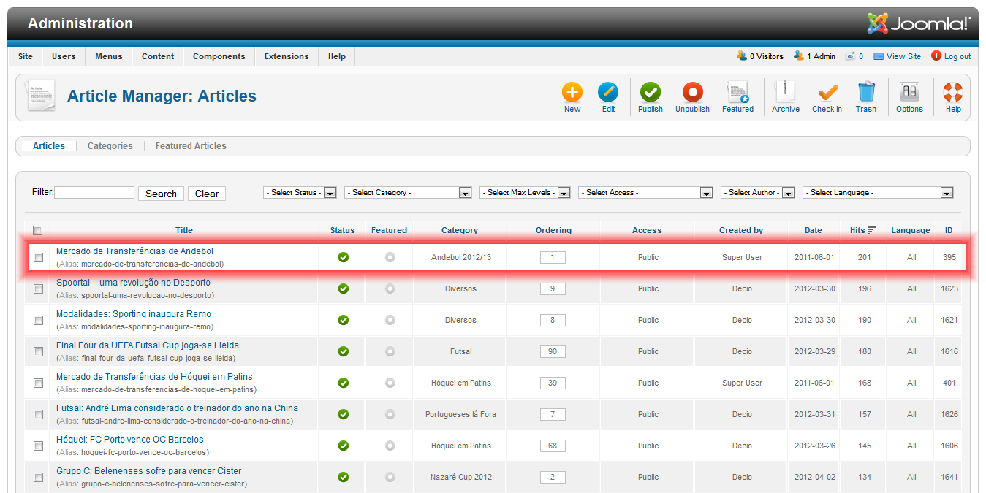Switch to the Featured Articles tab
This screenshot has width=986, height=493.
click(191, 146)
